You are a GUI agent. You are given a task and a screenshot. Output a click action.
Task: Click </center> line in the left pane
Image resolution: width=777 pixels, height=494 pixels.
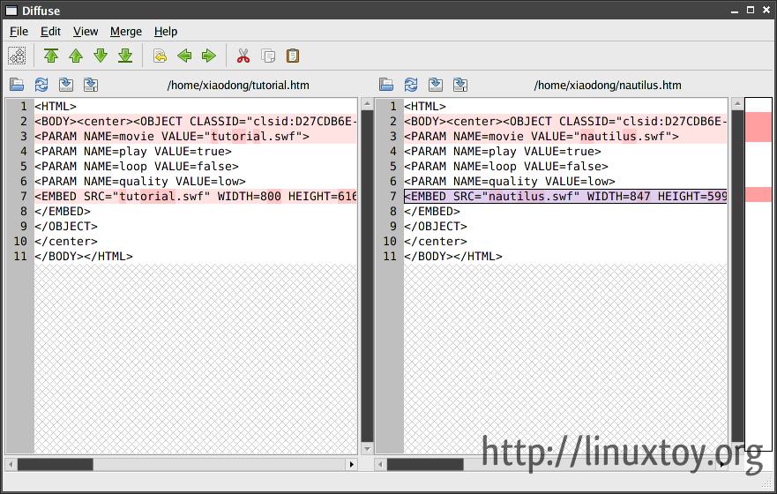pos(196,242)
